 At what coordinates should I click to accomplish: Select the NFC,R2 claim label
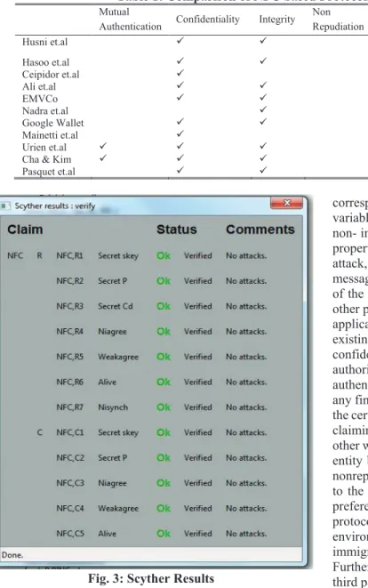[70, 281]
